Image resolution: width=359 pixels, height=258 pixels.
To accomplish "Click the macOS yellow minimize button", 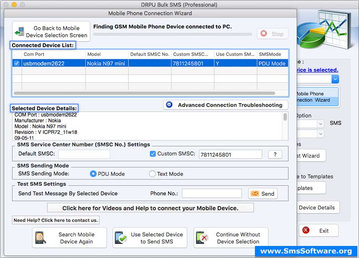I will point(14,5).
